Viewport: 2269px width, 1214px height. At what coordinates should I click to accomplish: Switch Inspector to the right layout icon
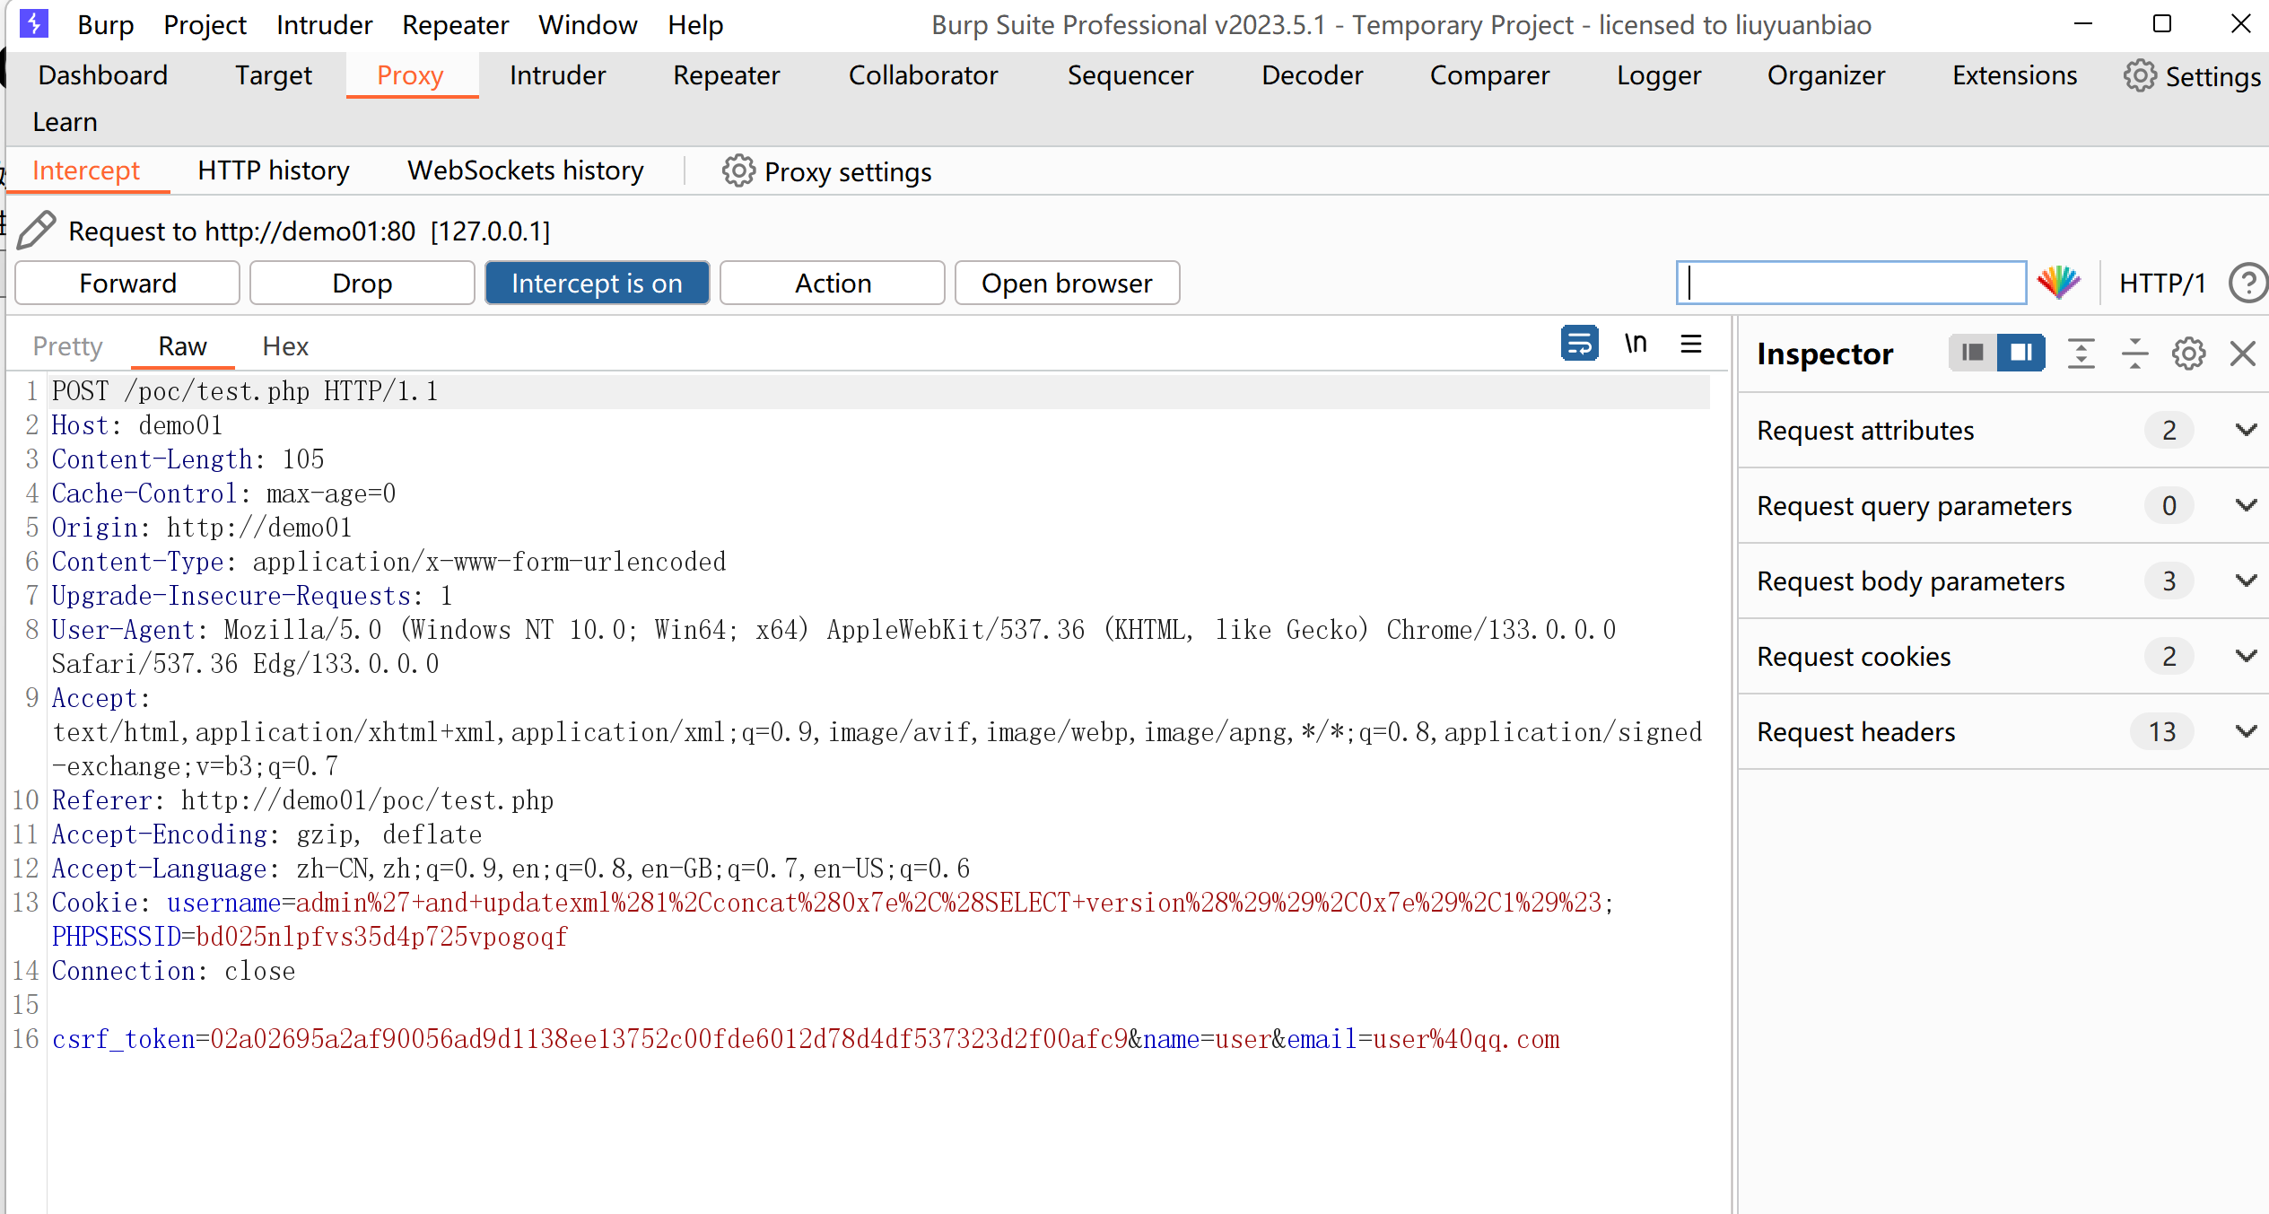point(2021,353)
